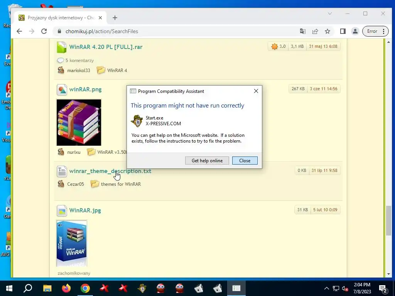
Task: Click the second red googly-eyed taskbar icon
Action: (180, 288)
